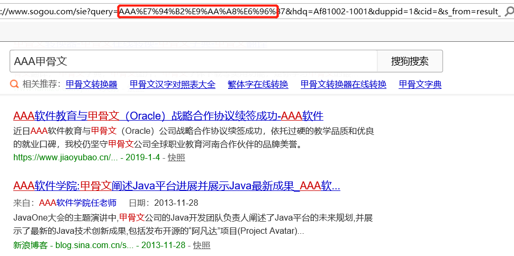The height and width of the screenshot is (256, 514).
Task: Open the 甲骨文转换器在线转换 suggestion
Action: point(344,85)
